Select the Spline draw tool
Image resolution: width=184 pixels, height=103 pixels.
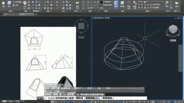point(45,5)
